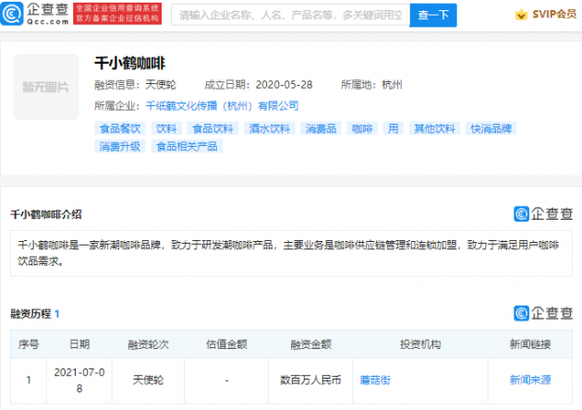
Task: Select the 快消品牌 tag
Action: pyautogui.click(x=491, y=128)
